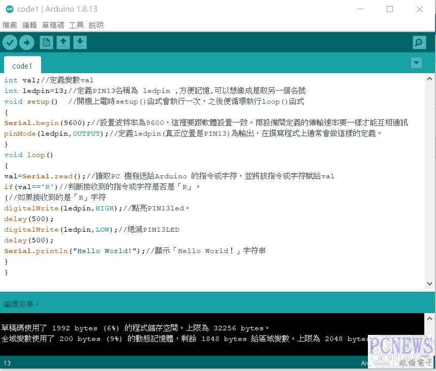Create a new sketch with New icon
Image resolution: width=436 pixels, height=371 pixels.
click(x=46, y=43)
